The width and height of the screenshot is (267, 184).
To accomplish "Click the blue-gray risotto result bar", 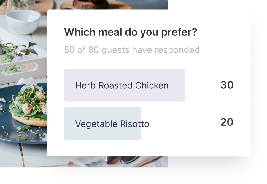I will point(103,124).
